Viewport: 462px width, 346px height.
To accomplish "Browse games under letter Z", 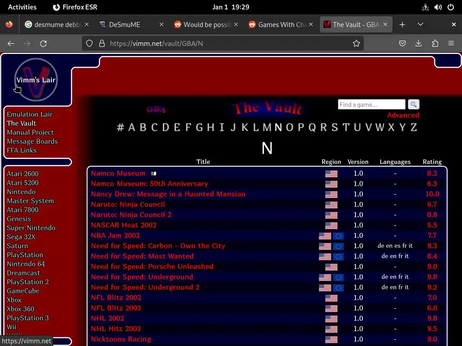I will pos(413,127).
